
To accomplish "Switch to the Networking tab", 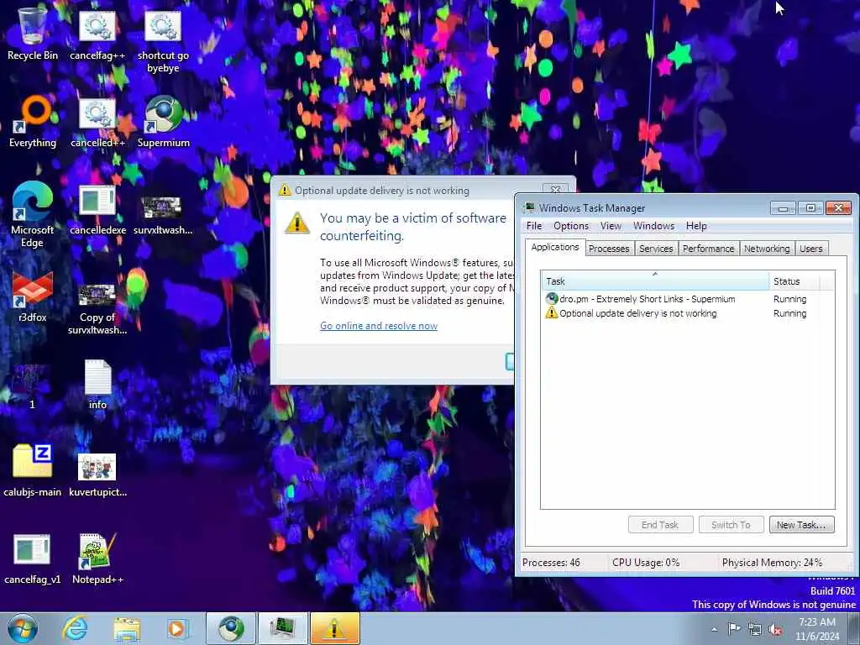I will tap(767, 249).
